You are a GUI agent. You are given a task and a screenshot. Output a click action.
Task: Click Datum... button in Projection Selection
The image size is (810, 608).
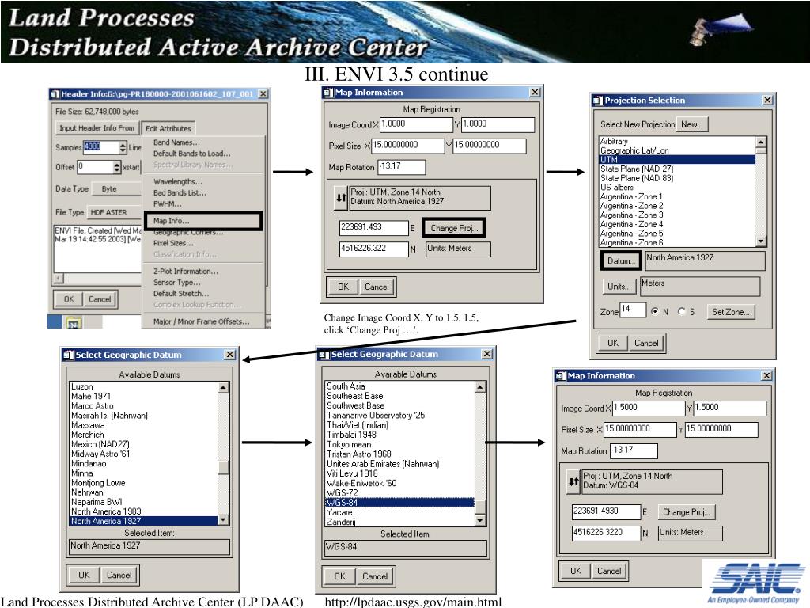pyautogui.click(x=622, y=261)
